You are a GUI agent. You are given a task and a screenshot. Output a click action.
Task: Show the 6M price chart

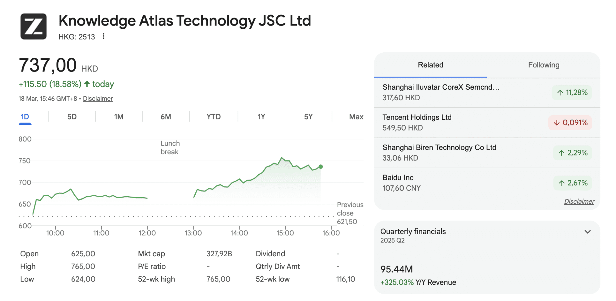166,117
